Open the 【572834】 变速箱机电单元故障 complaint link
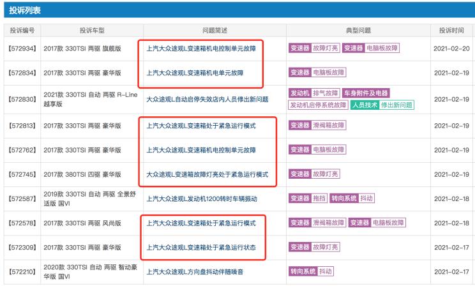Viewport: 475px width, 286px height. [195, 73]
